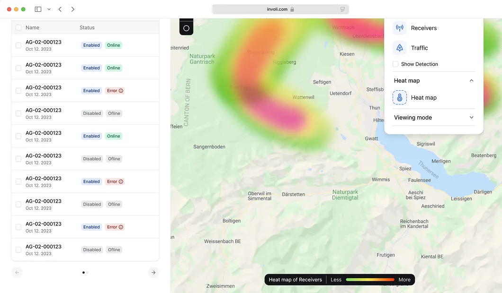Open the sidebar options chevron in the browser toolbar
The height and width of the screenshot is (293, 502).
click(48, 9)
